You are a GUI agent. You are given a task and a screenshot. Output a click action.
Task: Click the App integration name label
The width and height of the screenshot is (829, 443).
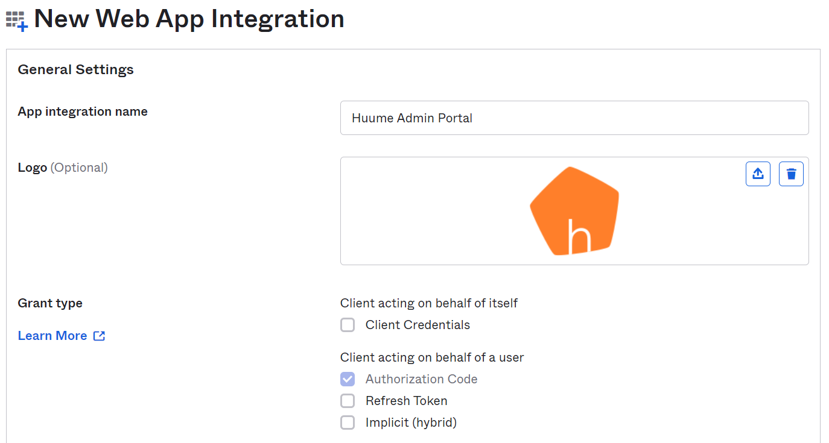click(x=83, y=112)
